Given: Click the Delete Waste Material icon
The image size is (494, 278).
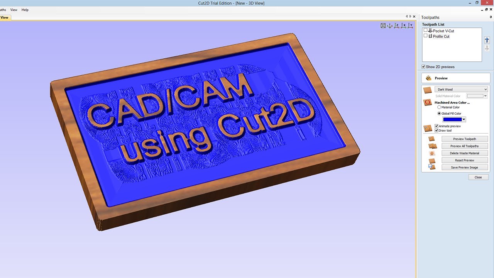Looking at the screenshot, I should 432,153.
